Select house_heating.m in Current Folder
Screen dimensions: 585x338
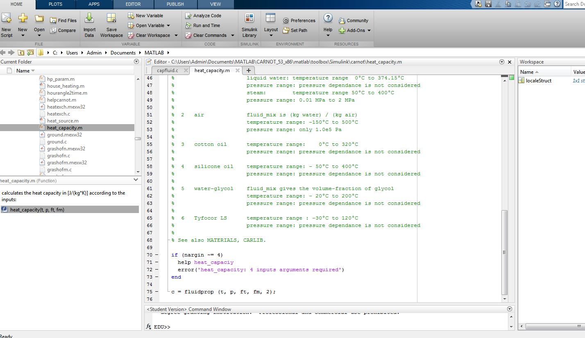point(66,86)
